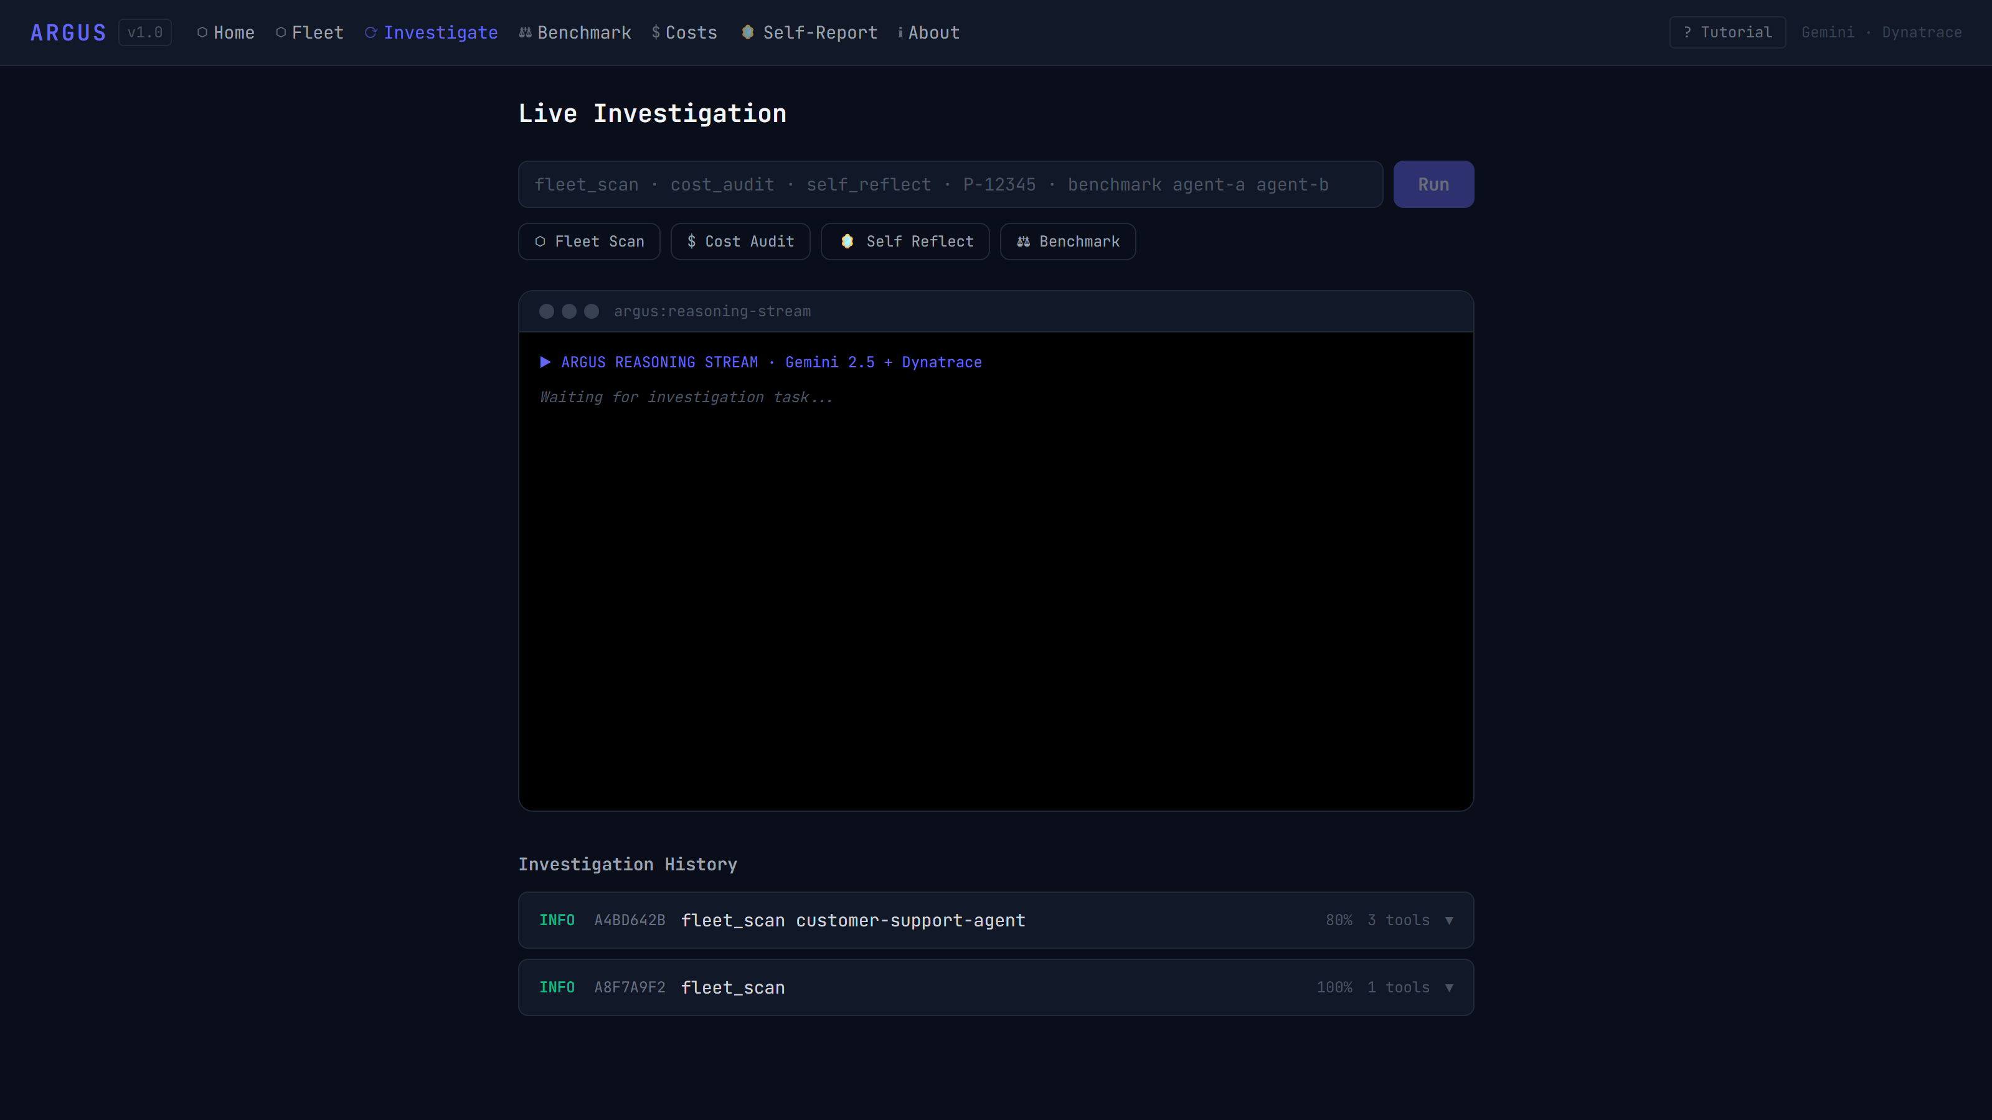Click the Benchmark quick-action button
Image resolution: width=1992 pixels, height=1120 pixels.
pos(1067,242)
